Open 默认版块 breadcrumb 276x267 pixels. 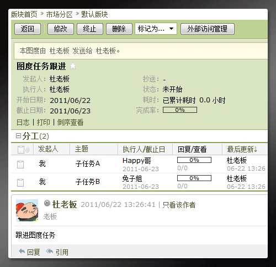(94, 14)
